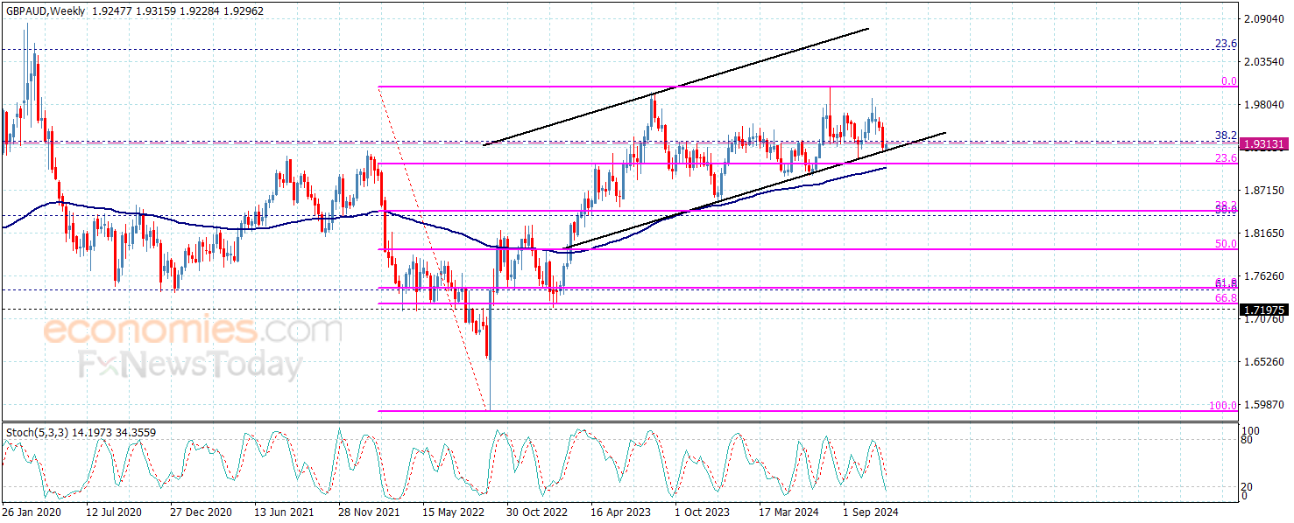Click the Stoch(5,3,3) indicator label
1294x523 pixels.
36,432
